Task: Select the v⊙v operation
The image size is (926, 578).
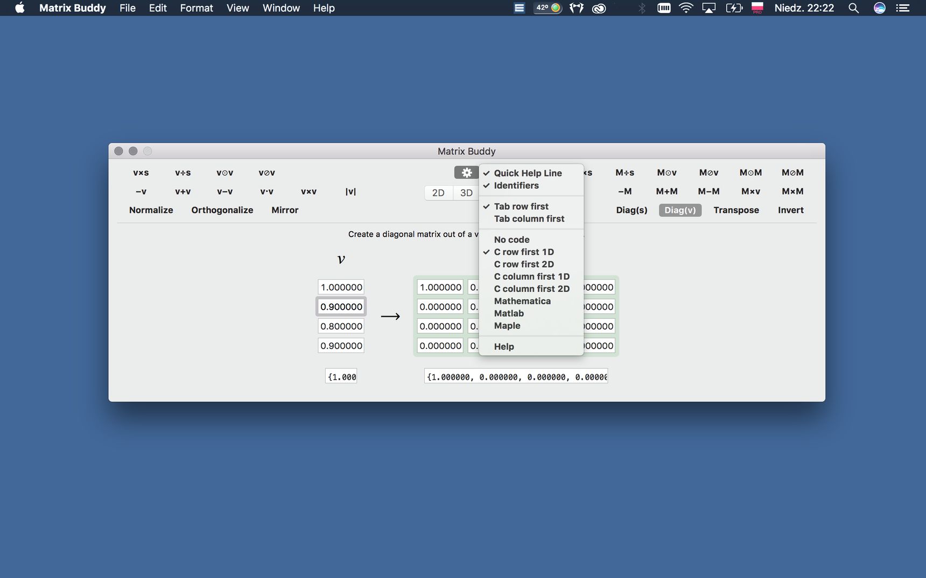Action: 225,173
